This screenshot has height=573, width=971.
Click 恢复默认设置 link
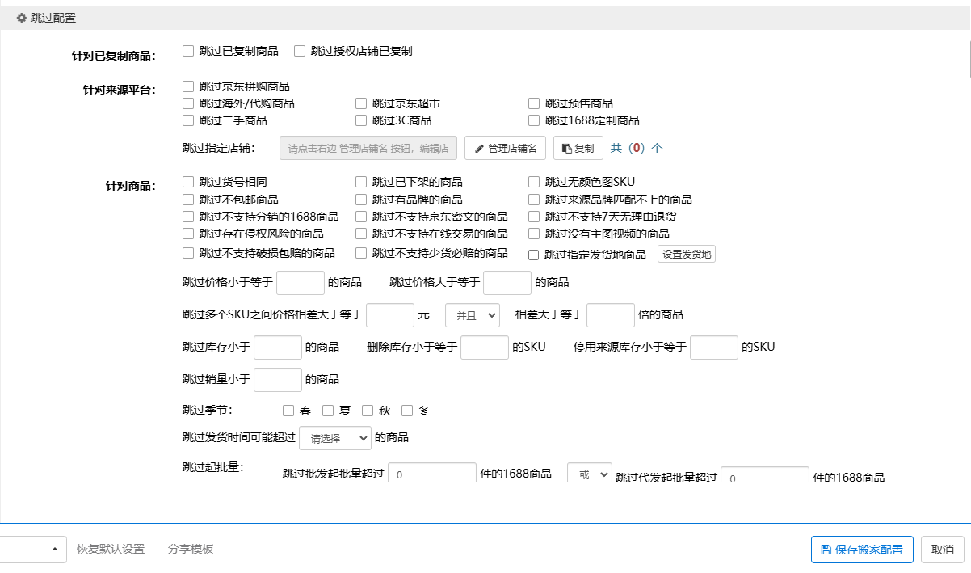[111, 550]
